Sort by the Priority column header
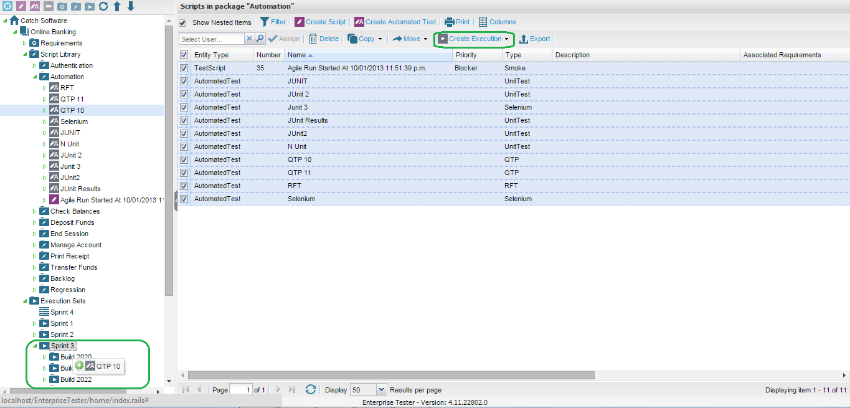 point(466,55)
